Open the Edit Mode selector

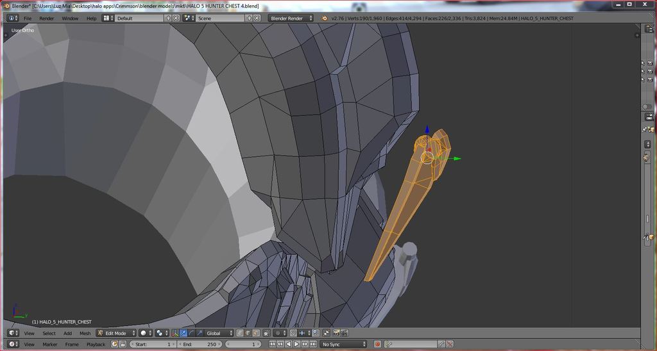116,333
